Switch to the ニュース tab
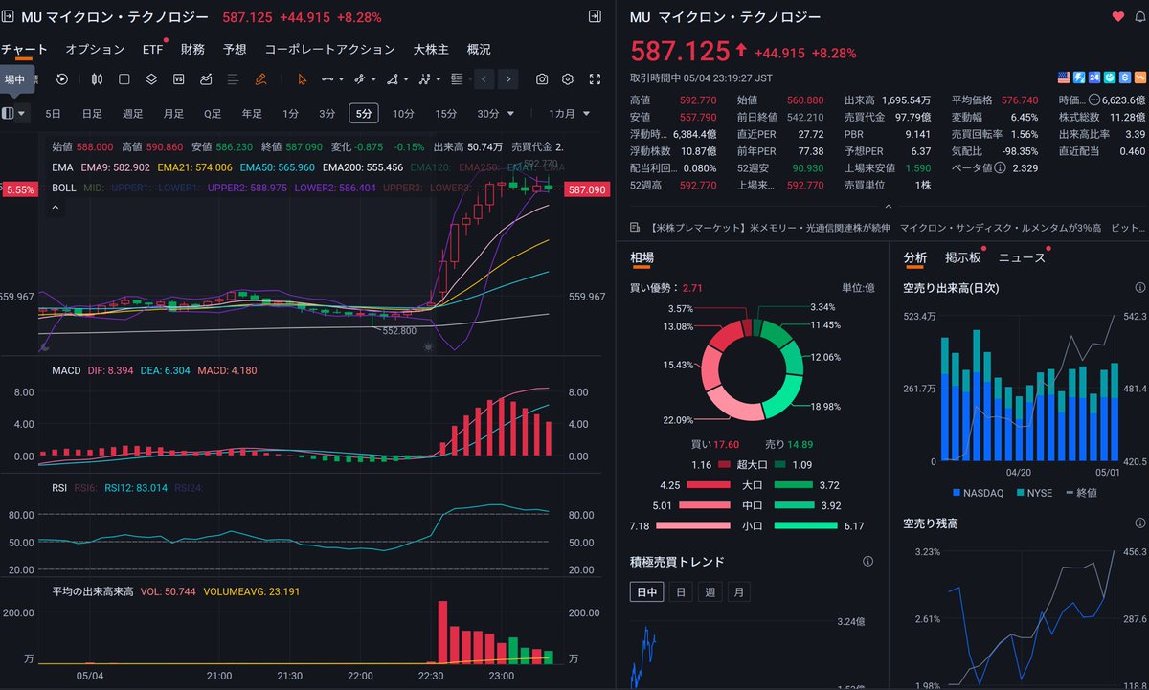Image resolution: width=1149 pixels, height=690 pixels. point(1022,257)
